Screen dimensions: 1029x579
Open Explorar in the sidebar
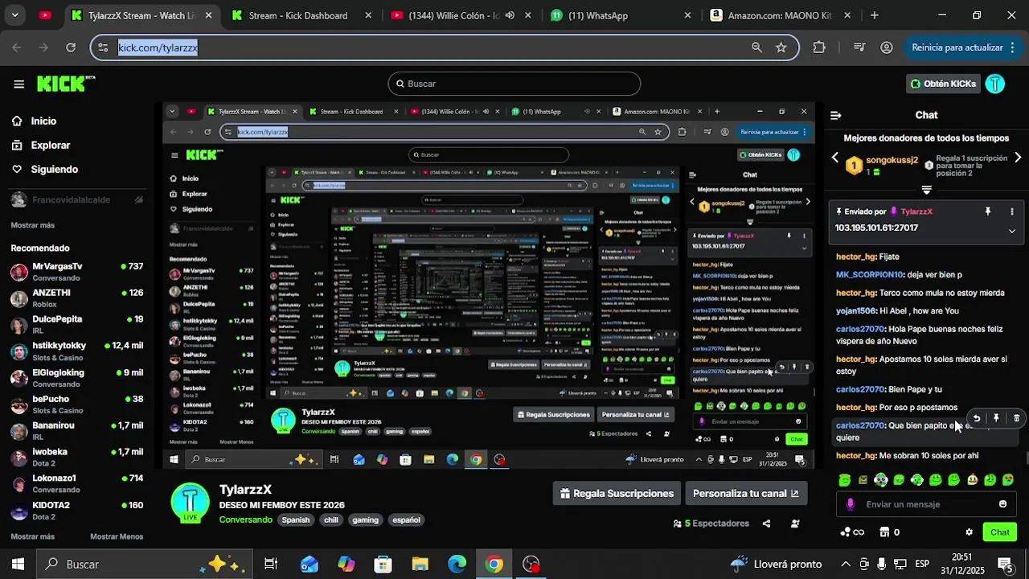[x=50, y=145]
